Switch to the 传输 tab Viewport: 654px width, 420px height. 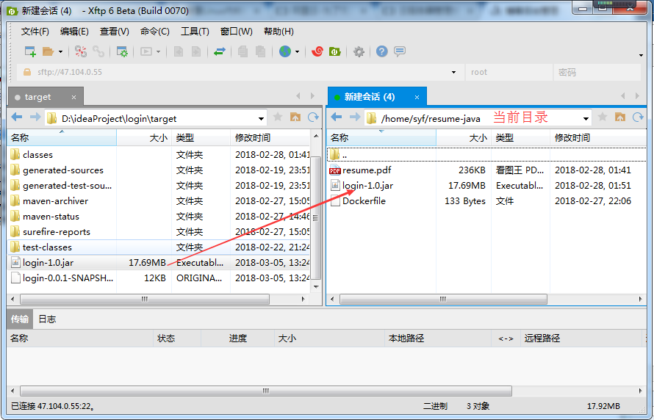click(x=20, y=319)
